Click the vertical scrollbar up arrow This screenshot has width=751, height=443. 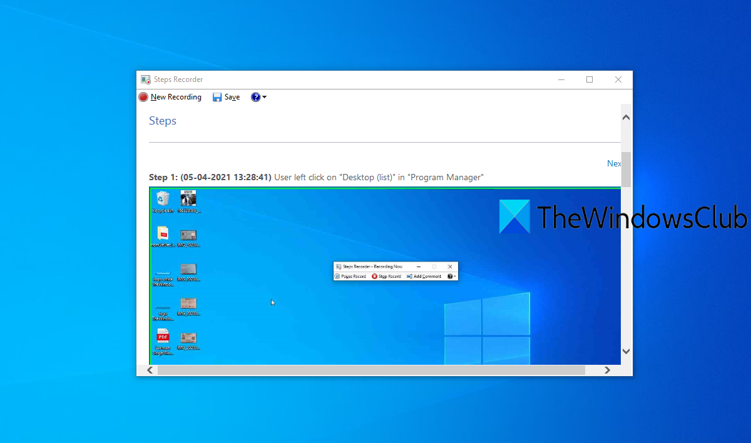point(626,117)
